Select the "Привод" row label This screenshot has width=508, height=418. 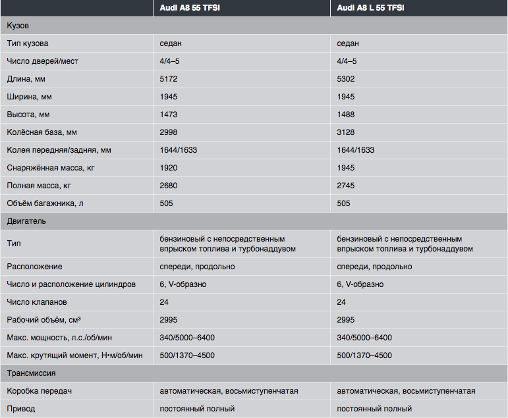pos(21,409)
